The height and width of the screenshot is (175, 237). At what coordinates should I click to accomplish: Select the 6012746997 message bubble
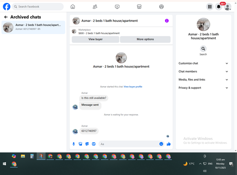[x=89, y=131]
